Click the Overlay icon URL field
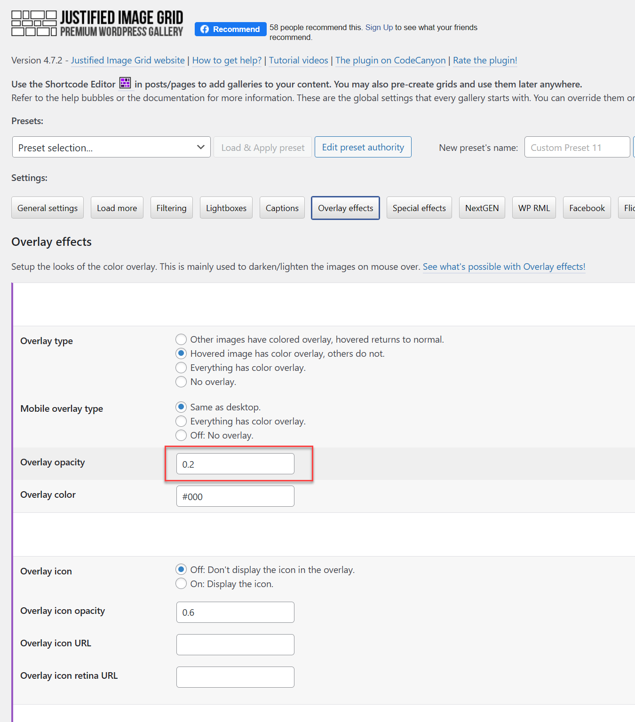 point(235,644)
